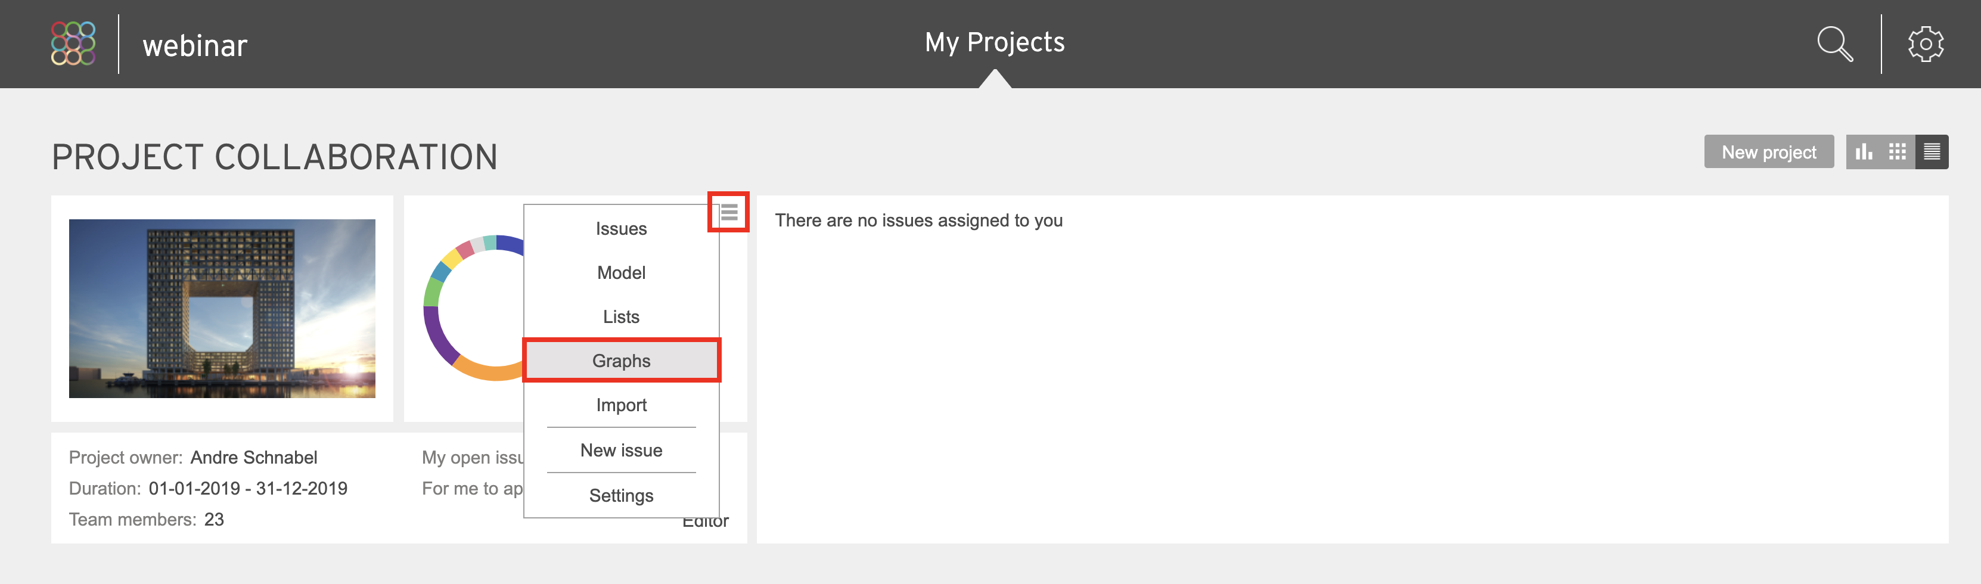The height and width of the screenshot is (584, 1981).
Task: Switch to the bar chart view icon
Action: pos(1864,151)
